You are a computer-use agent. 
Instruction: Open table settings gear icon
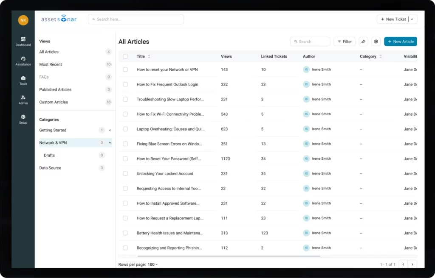coord(376,42)
